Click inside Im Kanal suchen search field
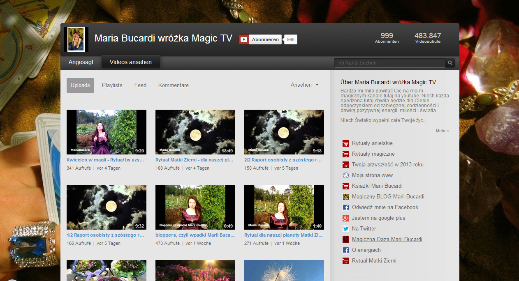519x281 pixels. click(389, 63)
